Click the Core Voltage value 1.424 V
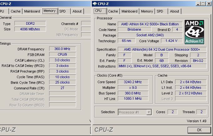The image size is (213, 136). click(x=171, y=41)
